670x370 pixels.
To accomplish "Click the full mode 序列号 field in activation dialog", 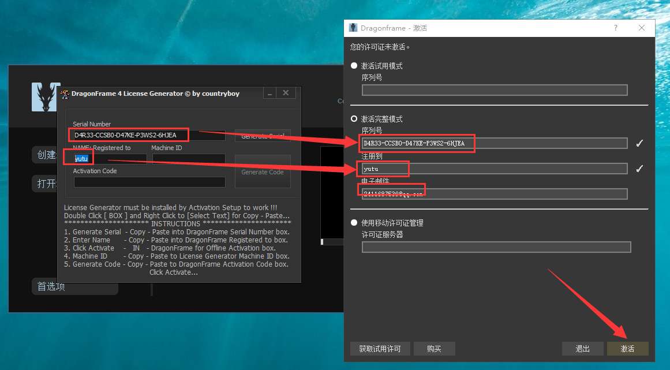I will point(495,143).
